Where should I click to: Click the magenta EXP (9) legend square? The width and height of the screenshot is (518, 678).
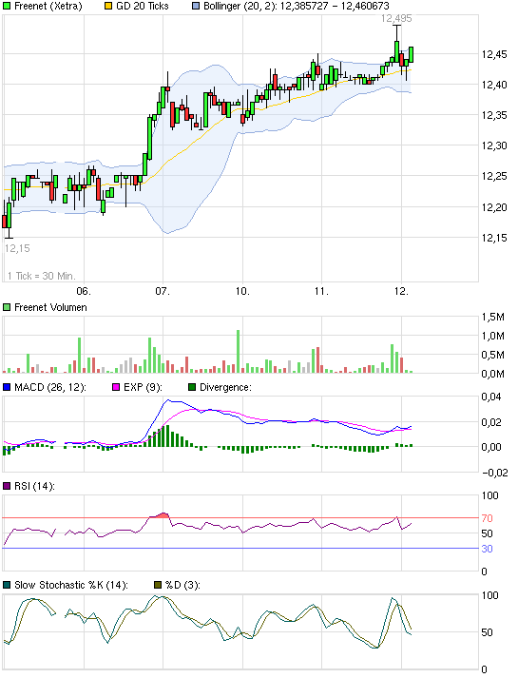click(x=116, y=387)
